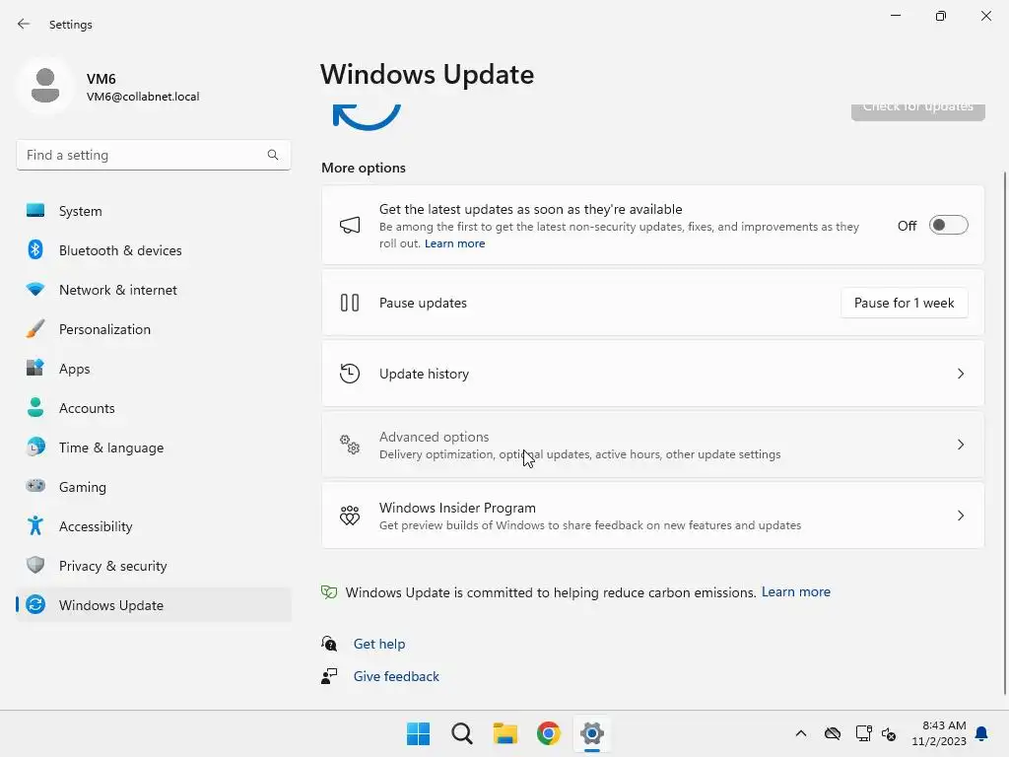Screen dimensions: 1009x757
Task: Click the Gaming controller icon
Action: click(35, 486)
